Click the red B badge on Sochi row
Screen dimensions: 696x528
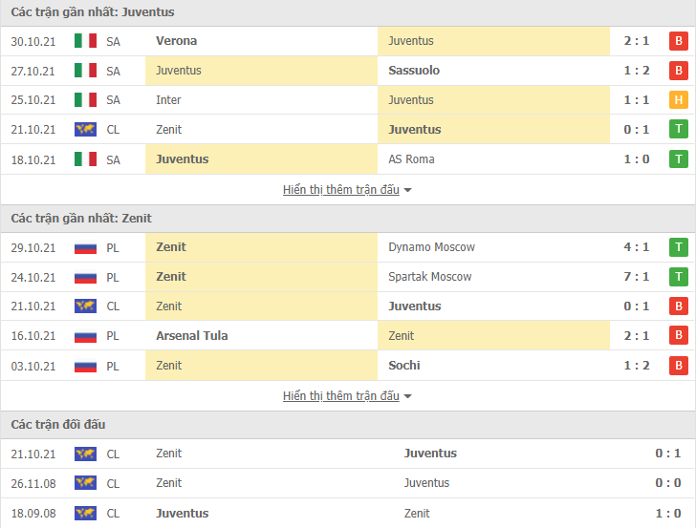pyautogui.click(x=678, y=366)
